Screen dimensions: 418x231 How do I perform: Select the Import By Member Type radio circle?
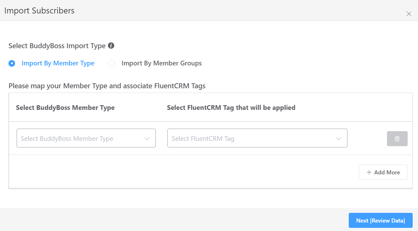pos(12,64)
